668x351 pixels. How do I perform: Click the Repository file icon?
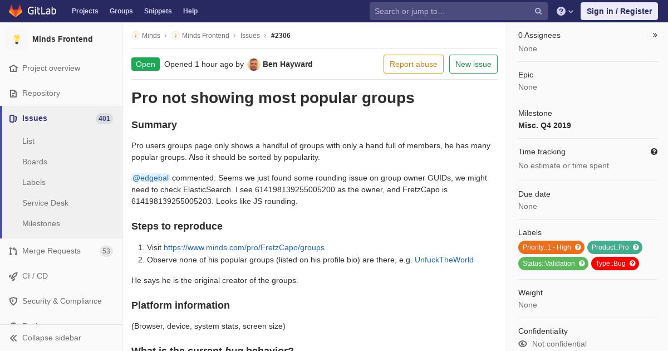[x=13, y=93]
